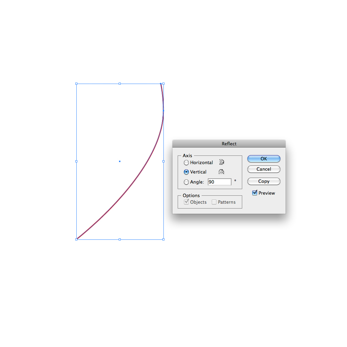Viewport: 347px width, 347px height.
Task: Toggle the Preview checkbox
Action: (255, 193)
